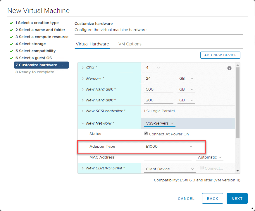Open the CPU count dropdown
The image size is (255, 211).
point(153,68)
